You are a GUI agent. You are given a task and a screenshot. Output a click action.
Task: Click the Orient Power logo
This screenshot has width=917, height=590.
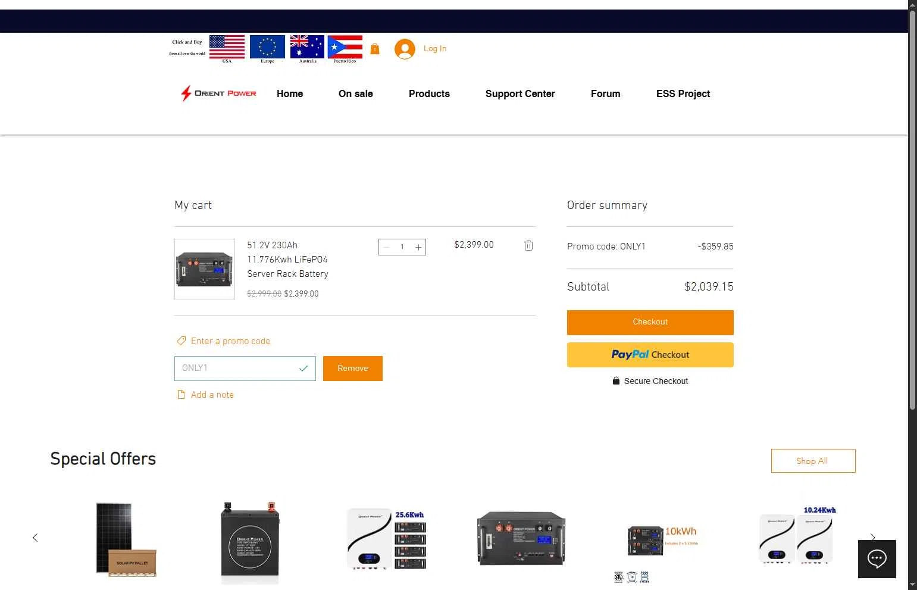pyautogui.click(x=218, y=93)
